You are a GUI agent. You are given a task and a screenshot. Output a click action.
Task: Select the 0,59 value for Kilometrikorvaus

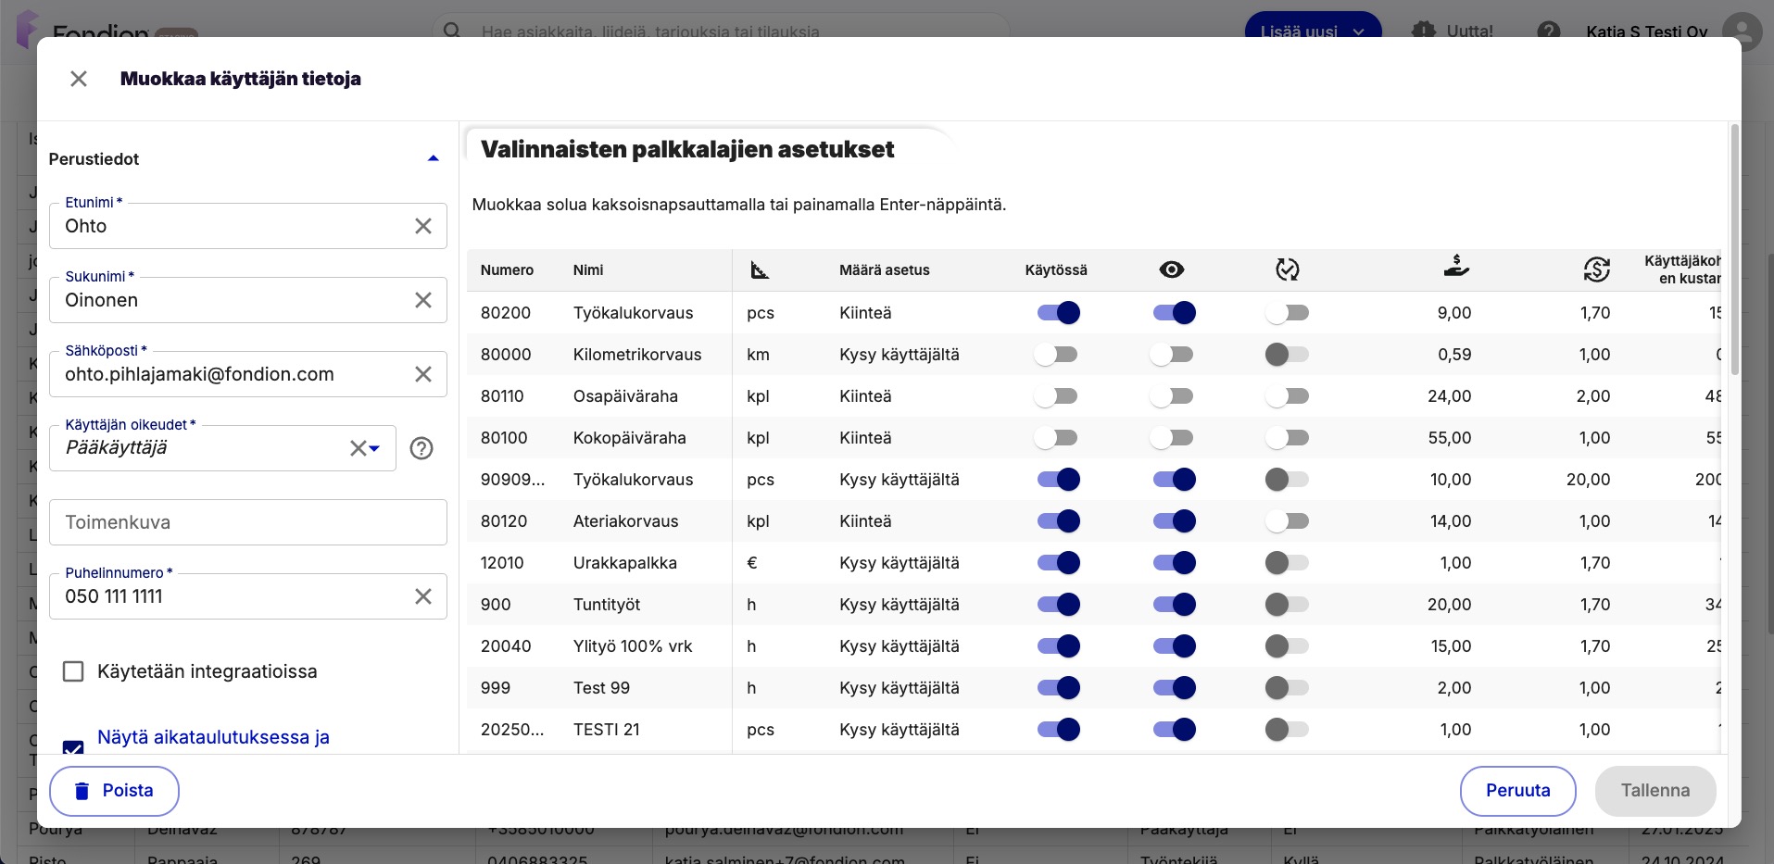click(x=1454, y=355)
